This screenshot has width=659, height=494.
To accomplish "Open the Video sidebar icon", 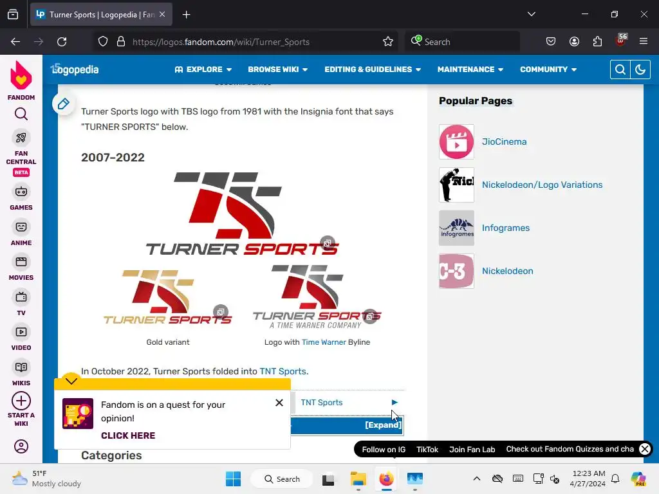I will [x=21, y=332].
